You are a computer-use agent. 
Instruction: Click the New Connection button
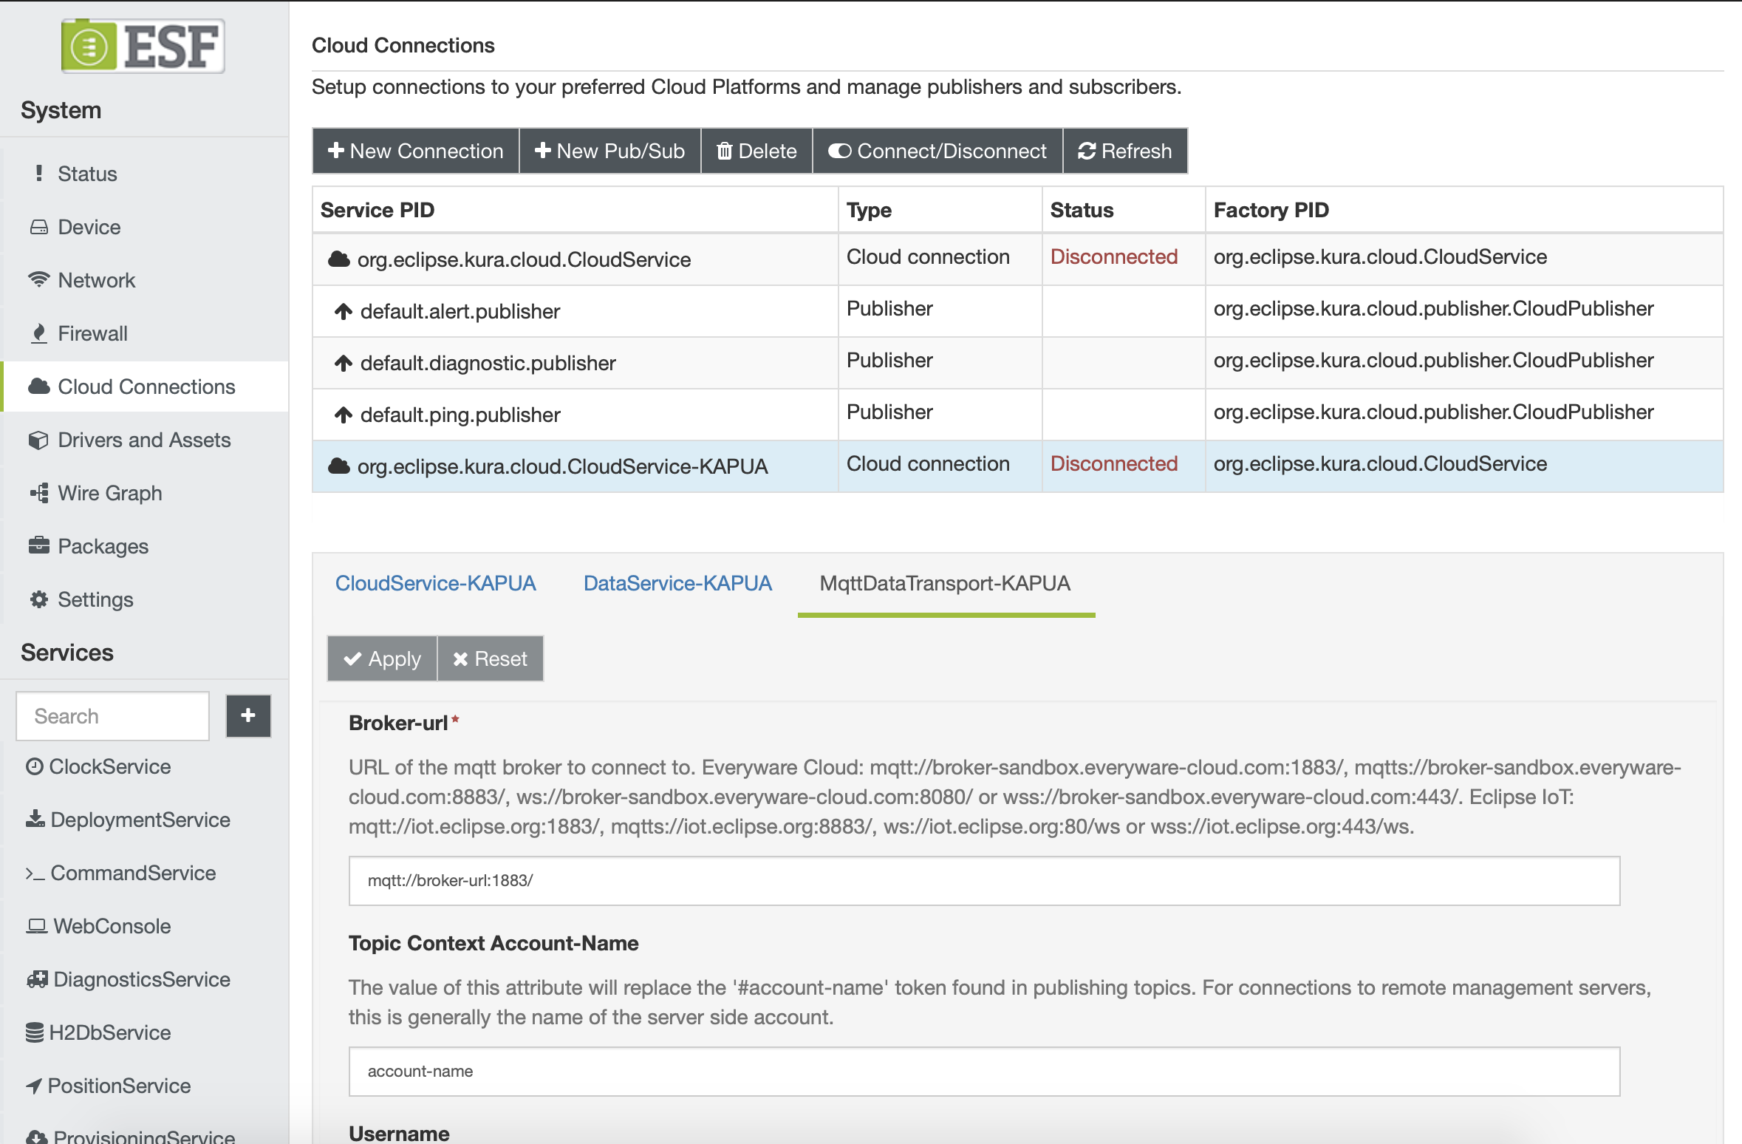tap(416, 151)
